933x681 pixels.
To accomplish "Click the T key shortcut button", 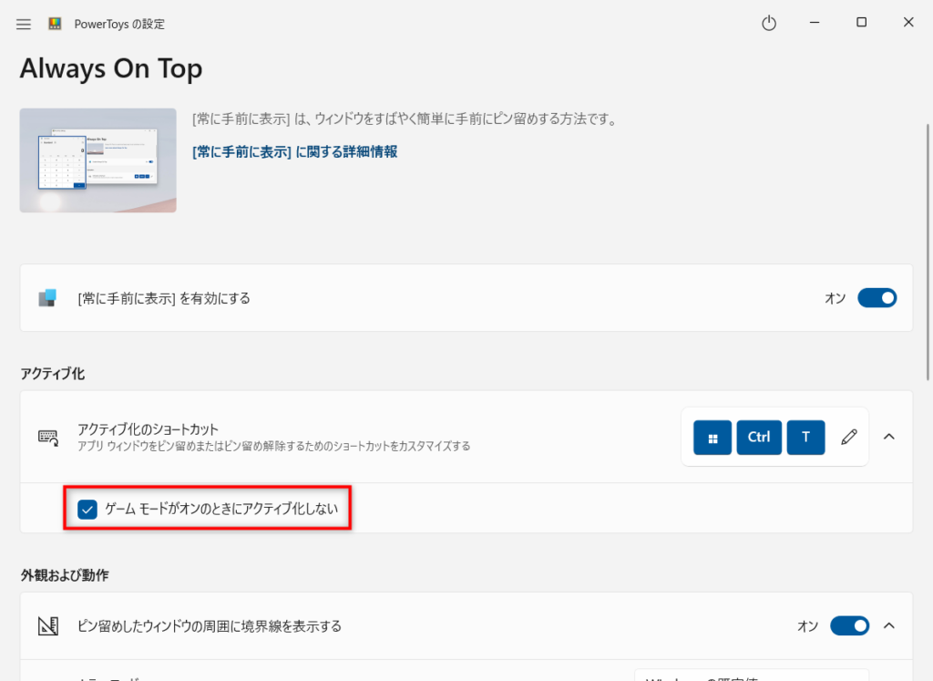I will pyautogui.click(x=805, y=438).
